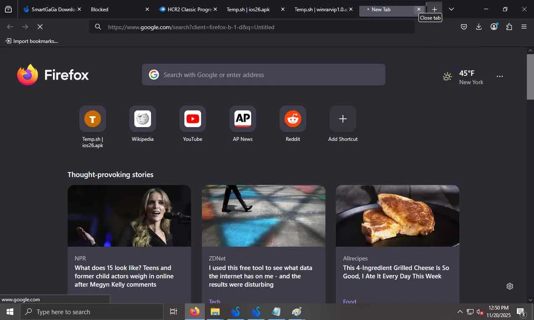Open a new tab with the plus button

point(434,9)
